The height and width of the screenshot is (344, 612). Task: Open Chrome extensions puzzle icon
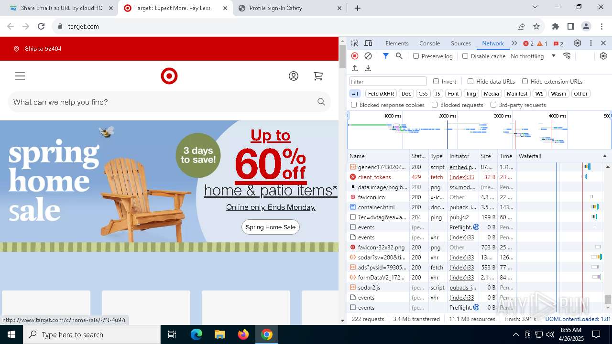click(x=556, y=26)
